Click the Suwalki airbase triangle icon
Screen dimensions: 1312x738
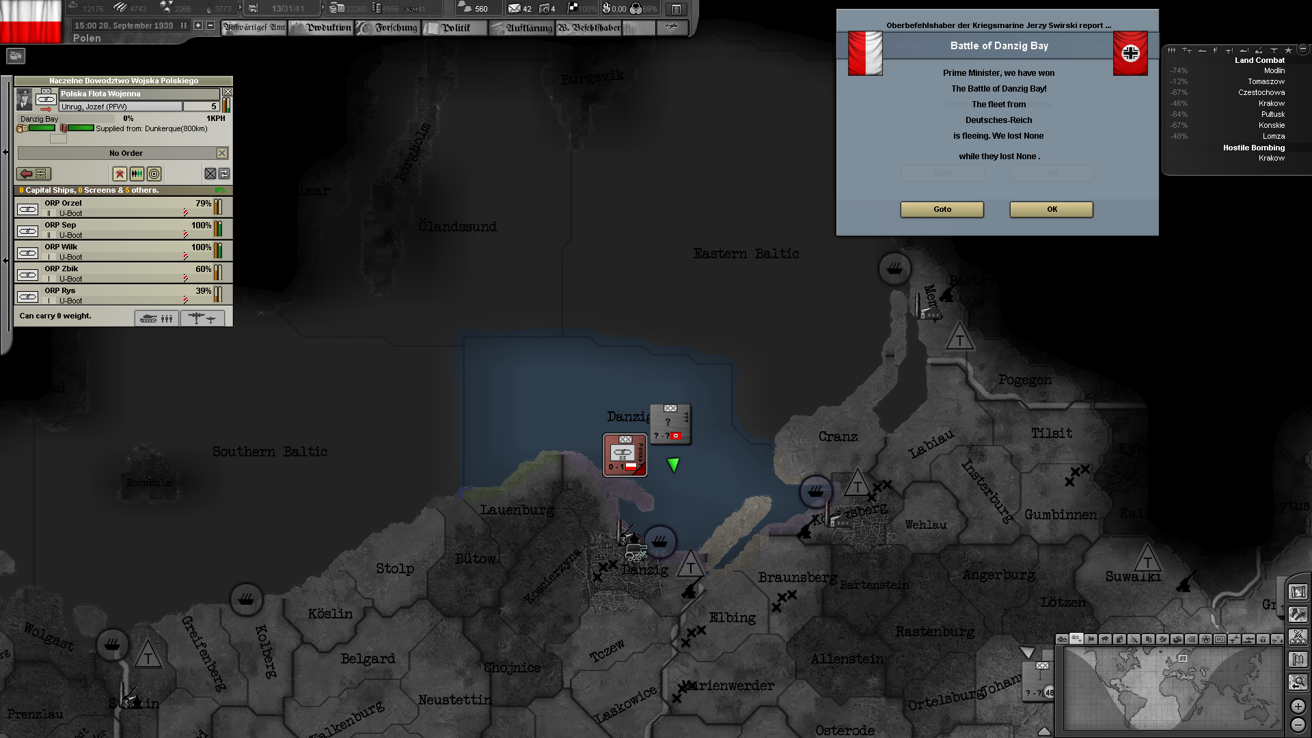tap(1147, 560)
